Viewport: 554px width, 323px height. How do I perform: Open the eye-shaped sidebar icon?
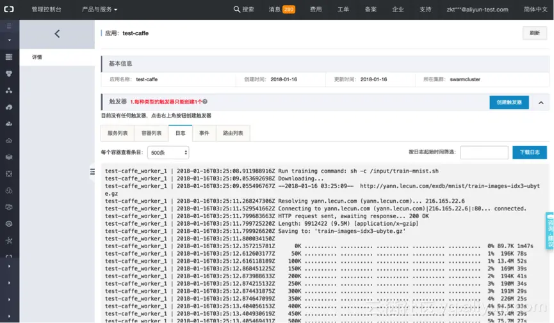[9, 224]
